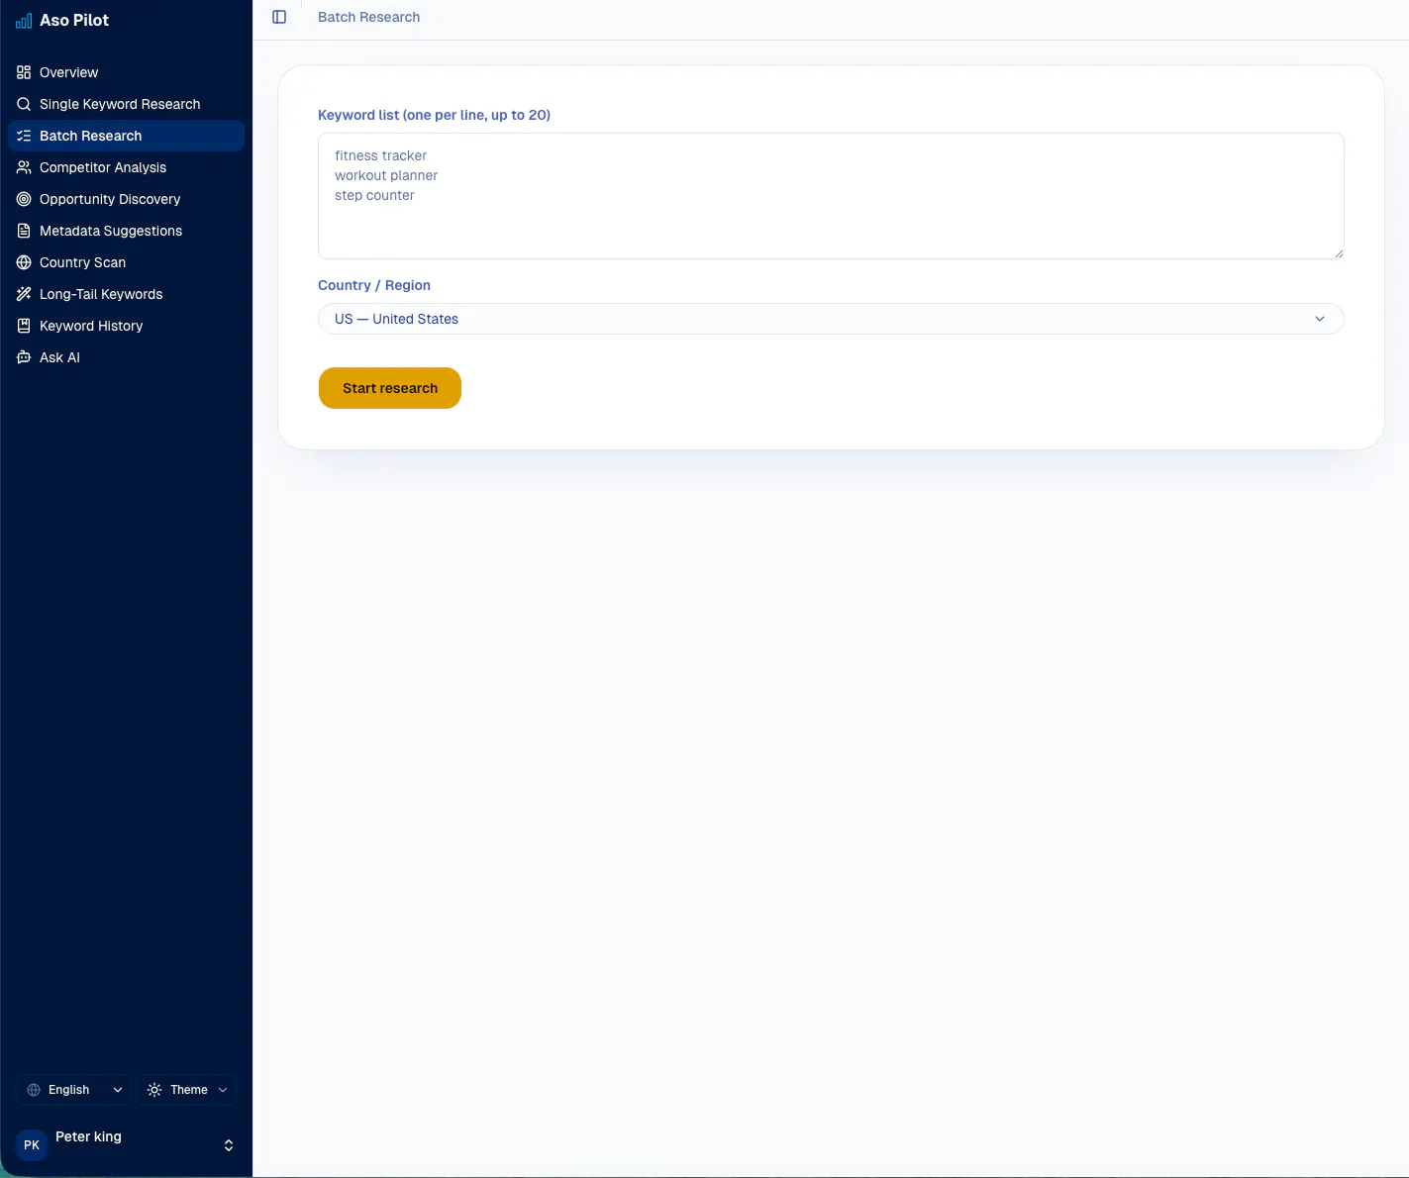1409x1178 pixels.
Task: Start the batch research
Action: pyautogui.click(x=390, y=388)
